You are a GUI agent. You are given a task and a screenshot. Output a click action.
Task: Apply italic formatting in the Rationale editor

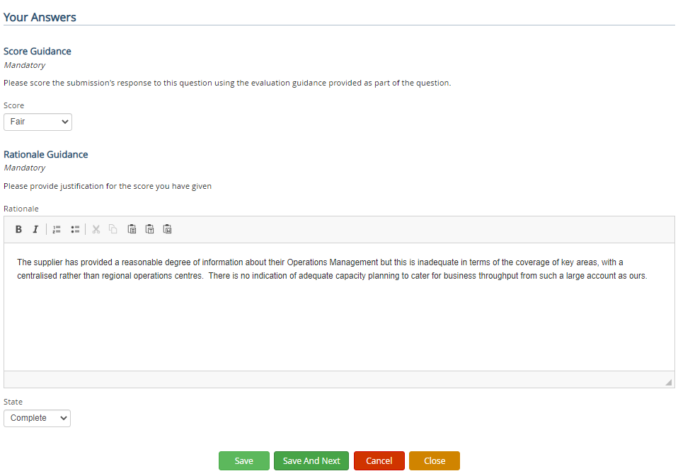35,228
